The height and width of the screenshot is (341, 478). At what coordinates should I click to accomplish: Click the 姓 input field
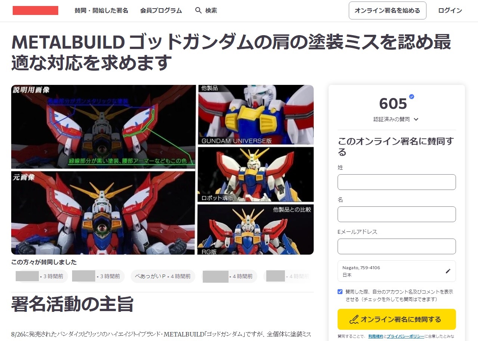[x=397, y=182]
